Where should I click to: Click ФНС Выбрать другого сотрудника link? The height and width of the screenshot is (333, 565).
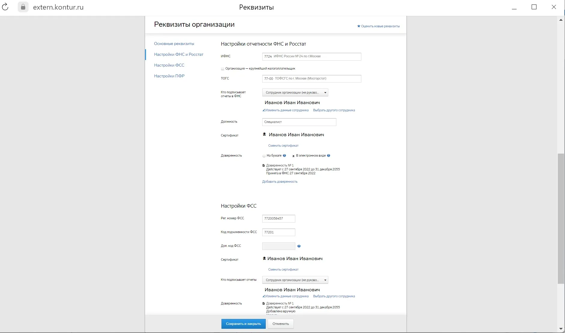[334, 110]
